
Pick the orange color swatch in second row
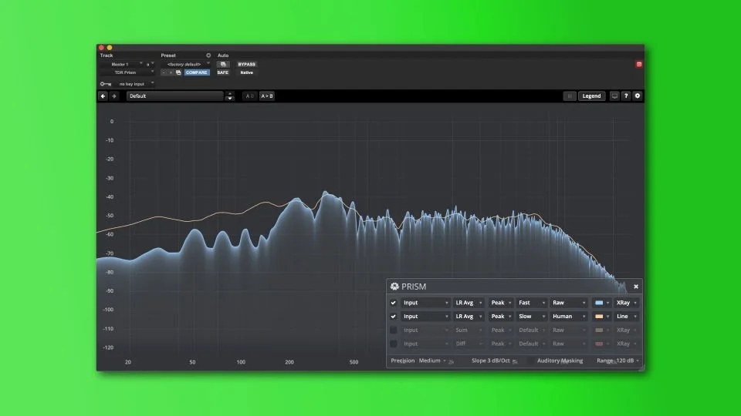[599, 317]
